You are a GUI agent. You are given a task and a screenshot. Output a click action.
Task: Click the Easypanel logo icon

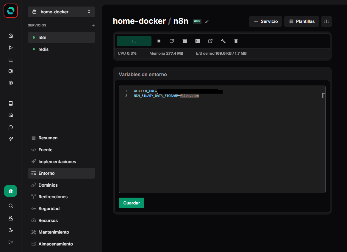11,11
